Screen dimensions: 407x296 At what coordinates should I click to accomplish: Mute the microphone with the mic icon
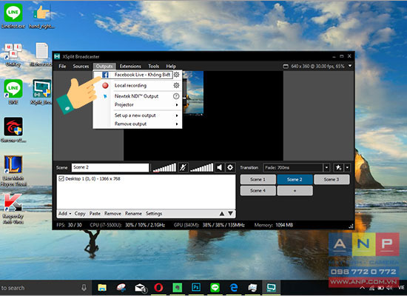[183, 167]
